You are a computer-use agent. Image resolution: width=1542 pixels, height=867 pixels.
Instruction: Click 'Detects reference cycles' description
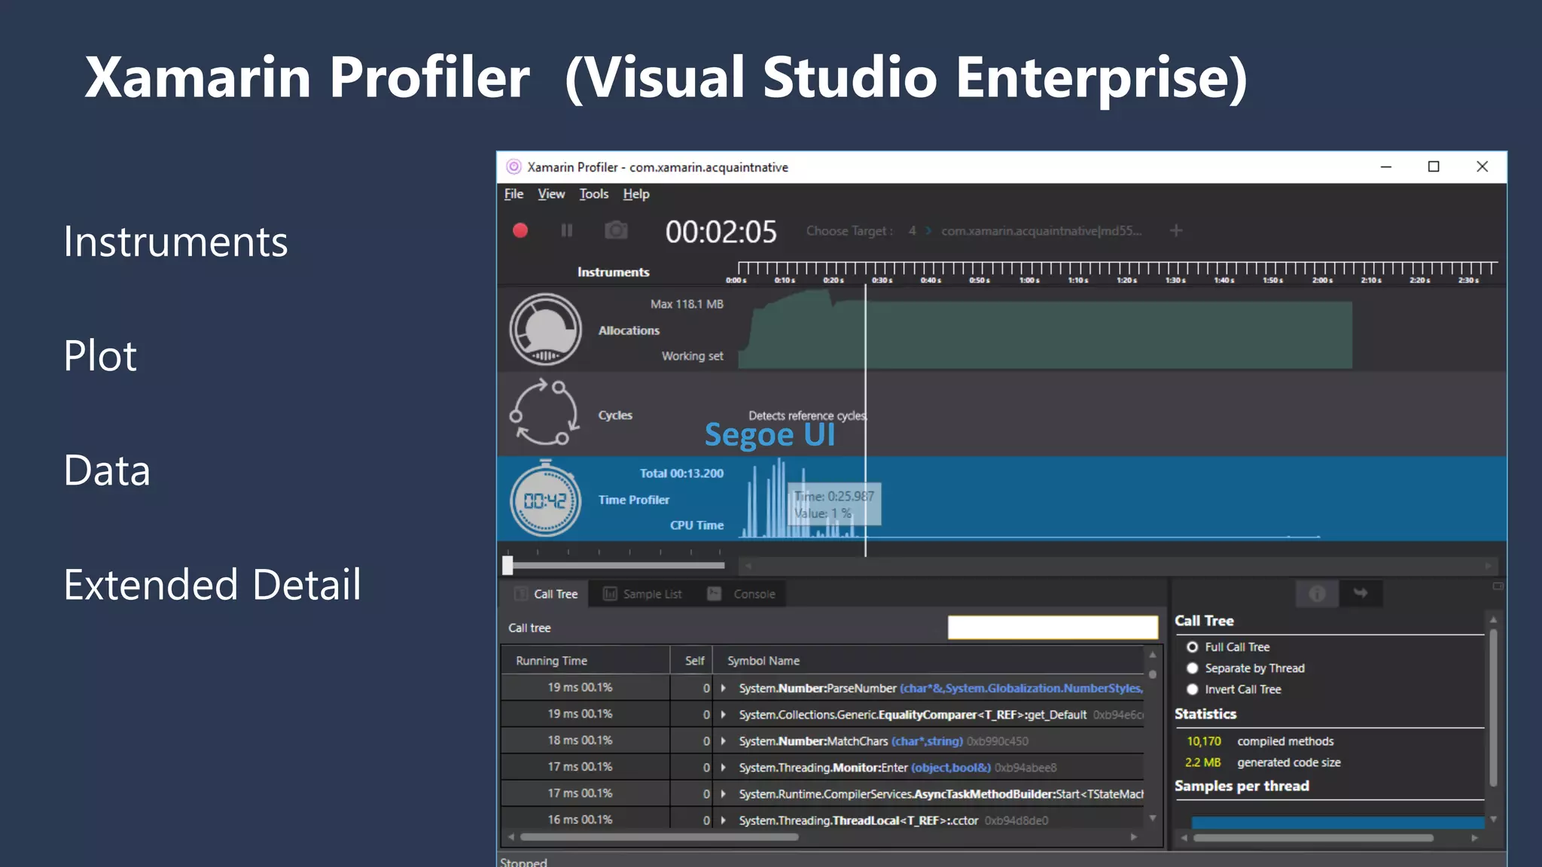click(807, 415)
